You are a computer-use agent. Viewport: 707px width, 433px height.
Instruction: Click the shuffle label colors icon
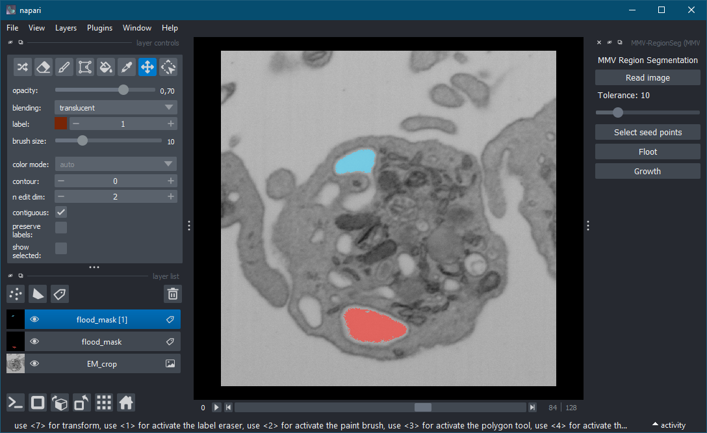click(23, 67)
